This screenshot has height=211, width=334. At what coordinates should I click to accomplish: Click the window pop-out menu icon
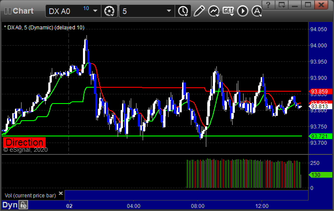(282, 5)
